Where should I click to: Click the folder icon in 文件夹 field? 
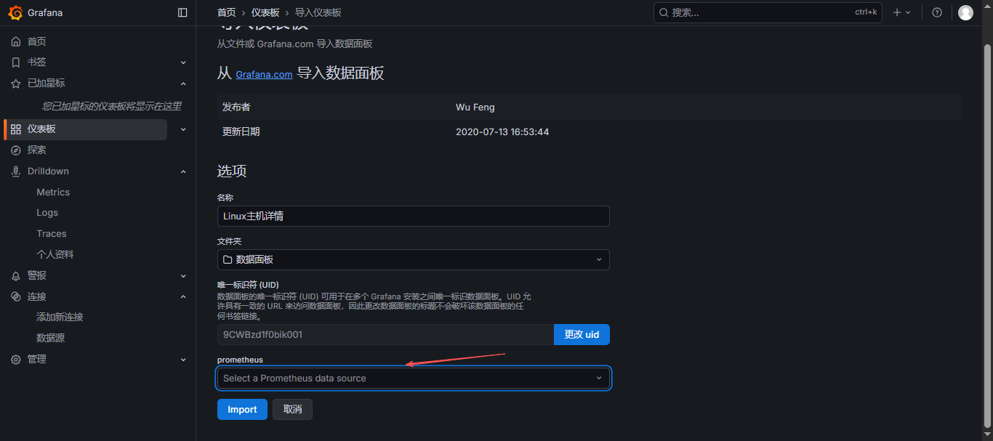click(x=228, y=259)
